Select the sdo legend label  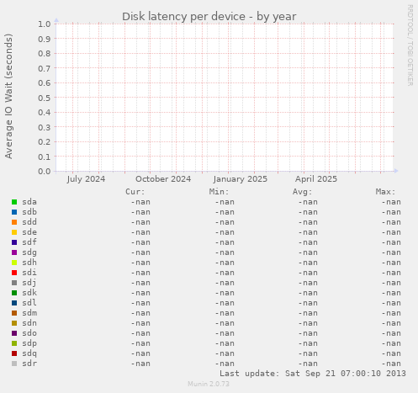click(x=29, y=333)
